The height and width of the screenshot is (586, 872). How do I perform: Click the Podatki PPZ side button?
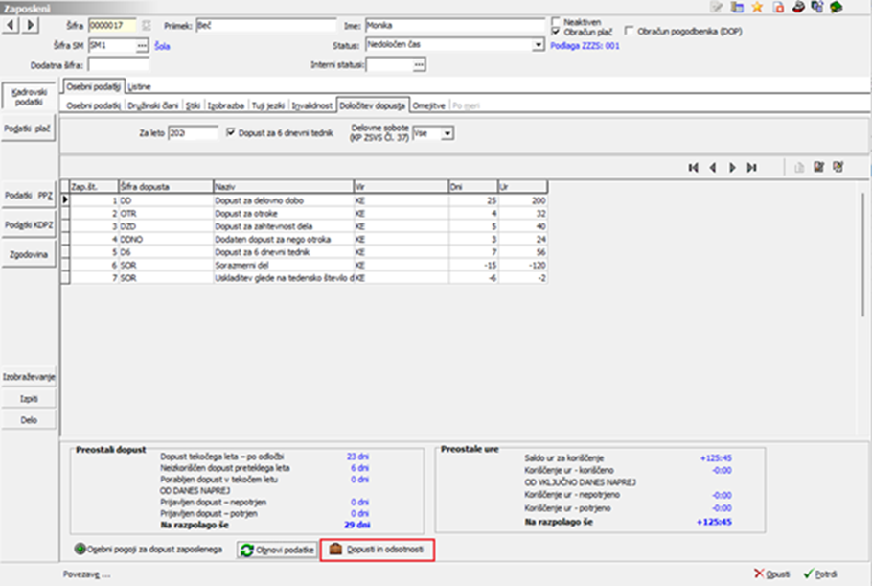click(x=29, y=196)
